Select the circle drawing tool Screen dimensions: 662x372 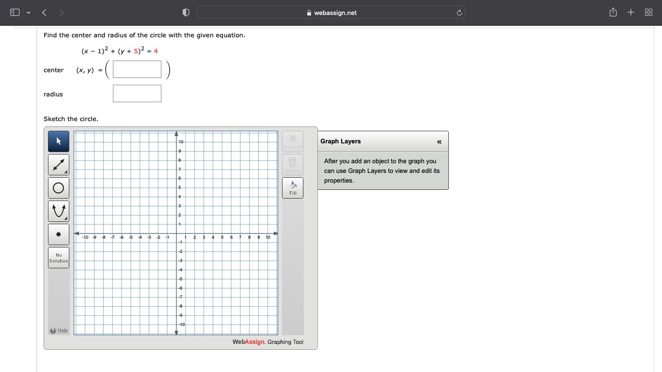(x=59, y=188)
